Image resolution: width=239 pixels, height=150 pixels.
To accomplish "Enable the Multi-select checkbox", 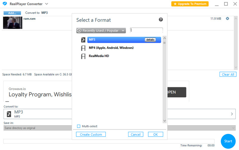I will point(79,126).
